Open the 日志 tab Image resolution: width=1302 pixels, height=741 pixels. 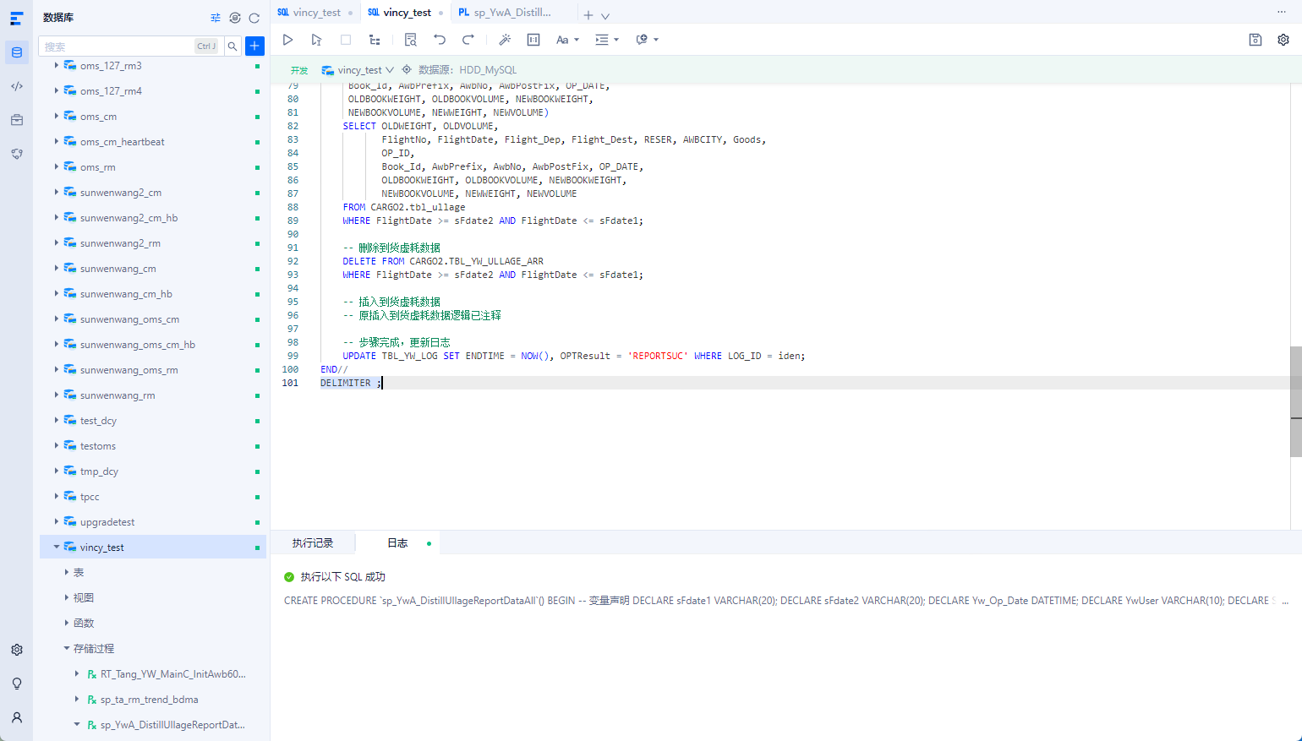397,543
